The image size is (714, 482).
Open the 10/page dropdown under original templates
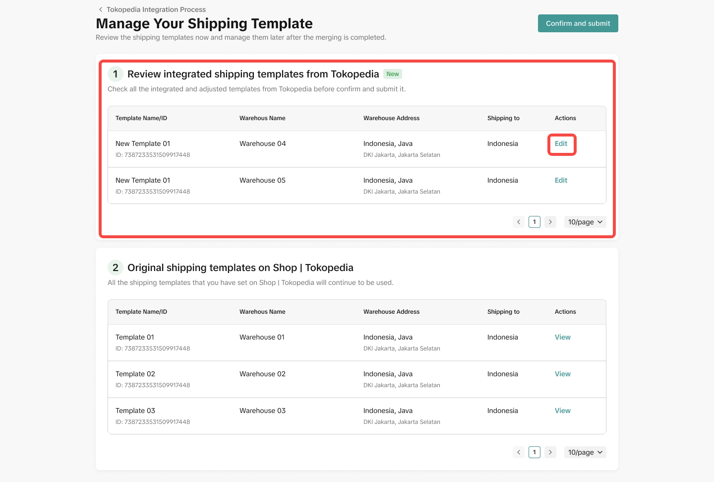[x=585, y=452]
